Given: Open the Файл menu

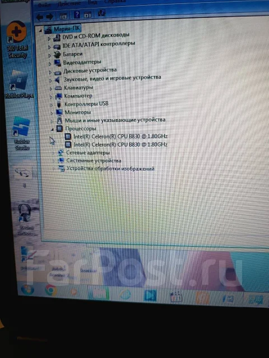Looking at the screenshot, I should [x=44, y=5].
